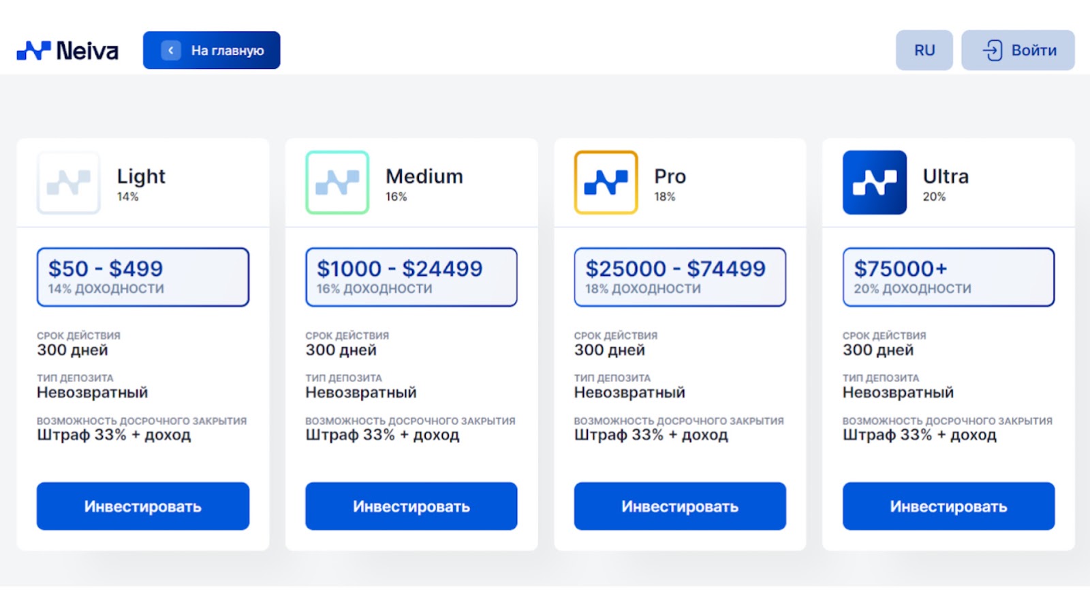Viewport: 1090px width, 613px height.
Task: Click 300 дней in the Light card
Action: (72, 350)
